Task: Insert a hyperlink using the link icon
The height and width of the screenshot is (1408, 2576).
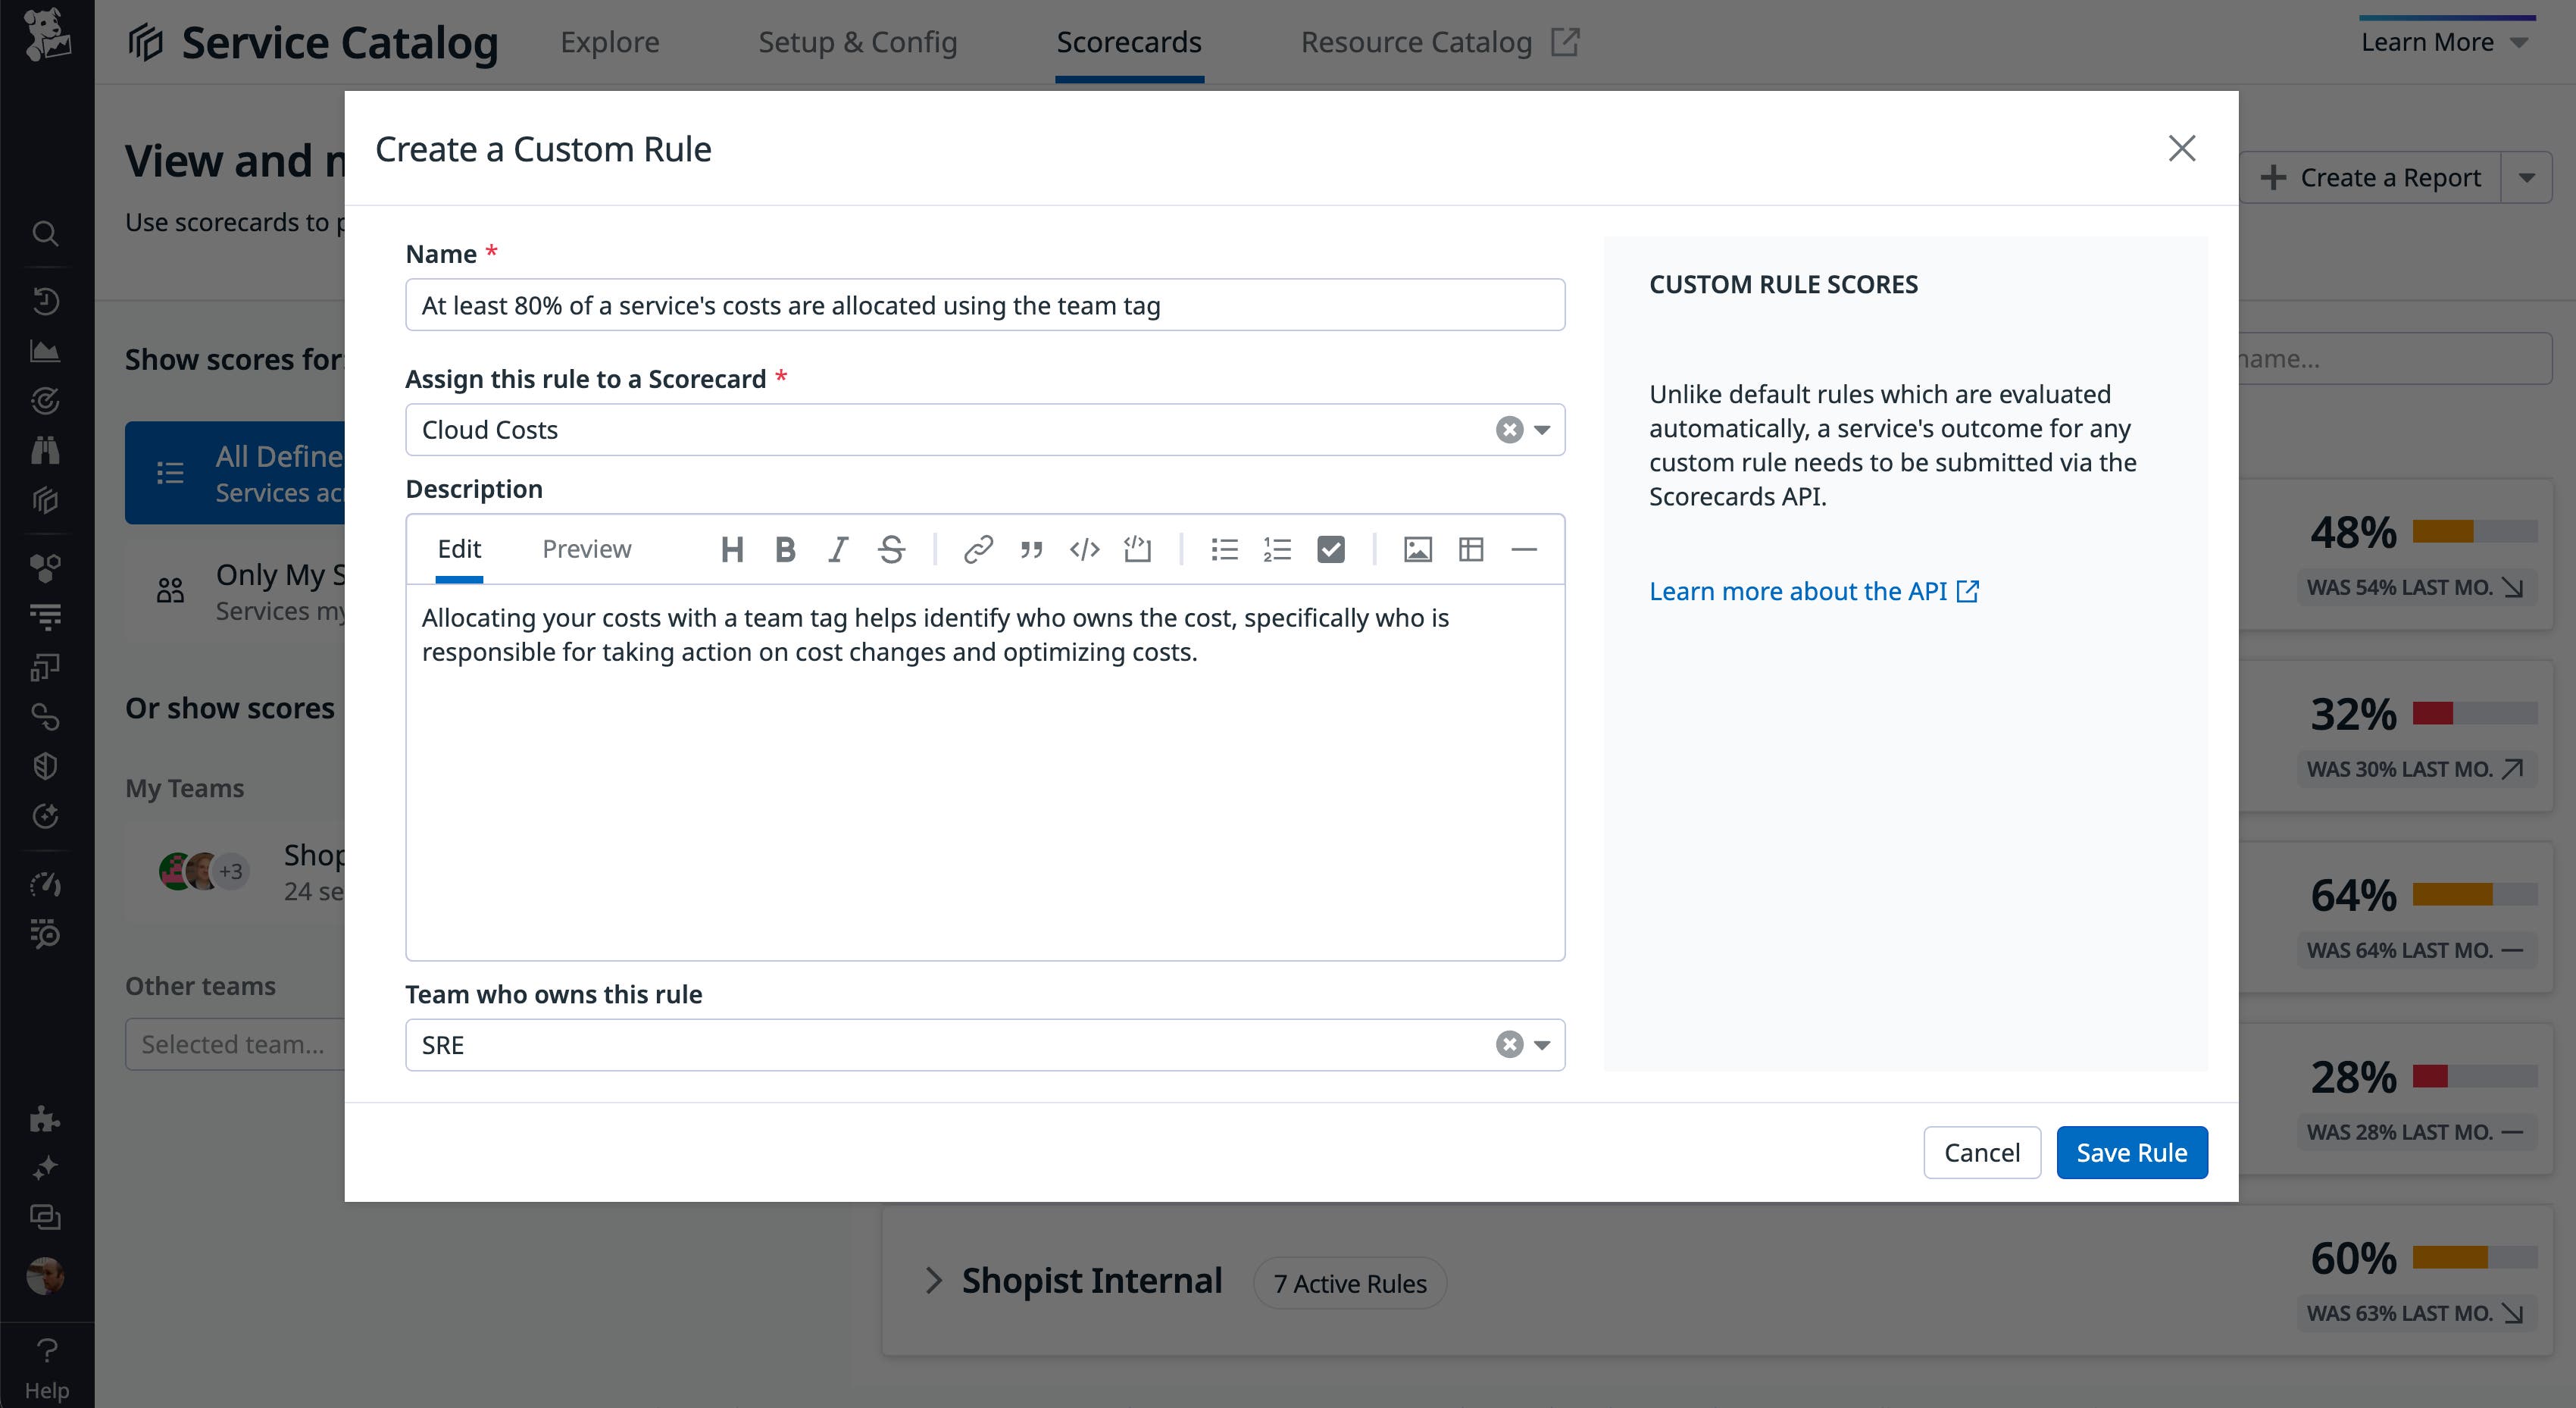Action: [978, 549]
